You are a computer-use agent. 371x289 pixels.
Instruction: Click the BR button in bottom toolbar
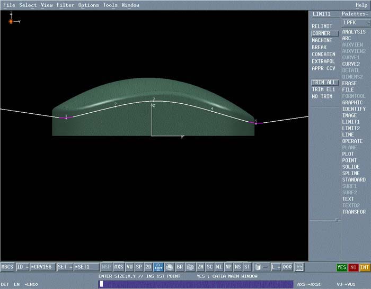[180, 267]
